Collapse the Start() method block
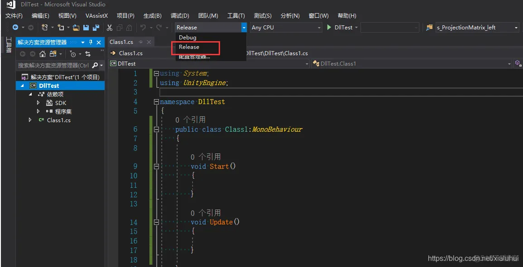Screen dimensions: 523x267 156,167
